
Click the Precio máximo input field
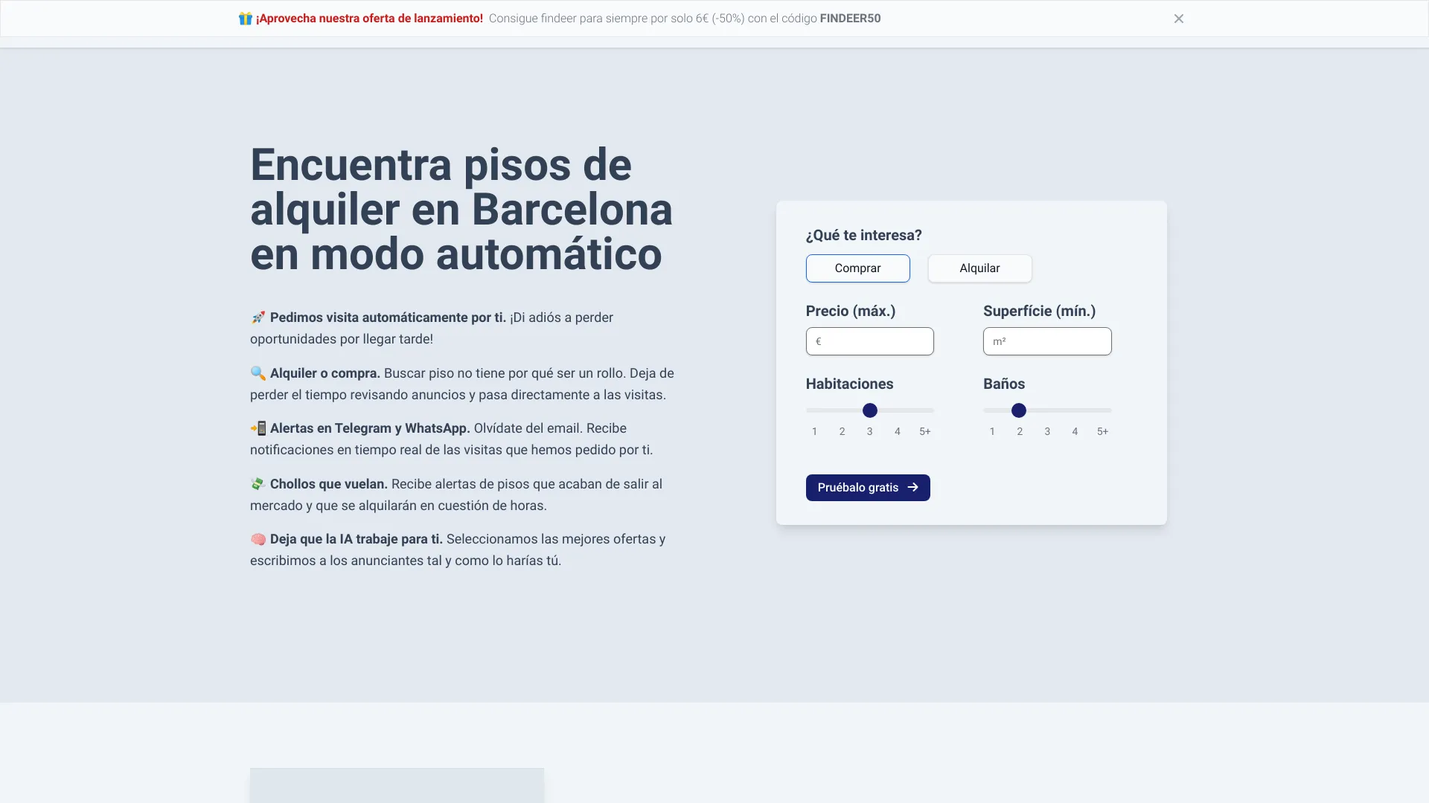(x=869, y=341)
